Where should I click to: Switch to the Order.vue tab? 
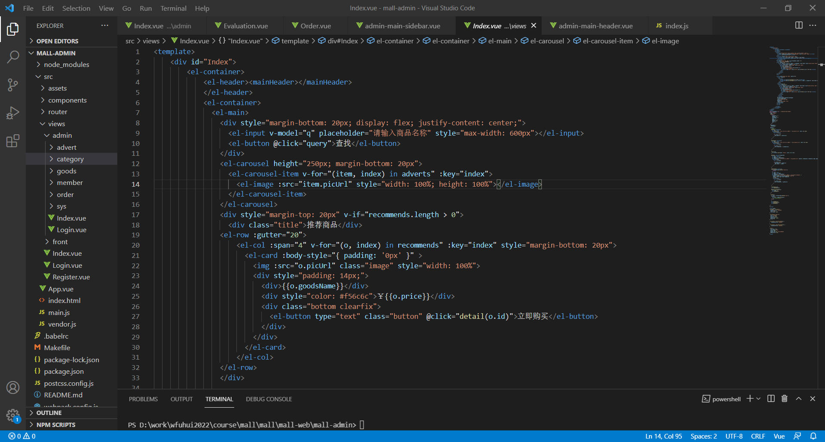click(x=315, y=26)
